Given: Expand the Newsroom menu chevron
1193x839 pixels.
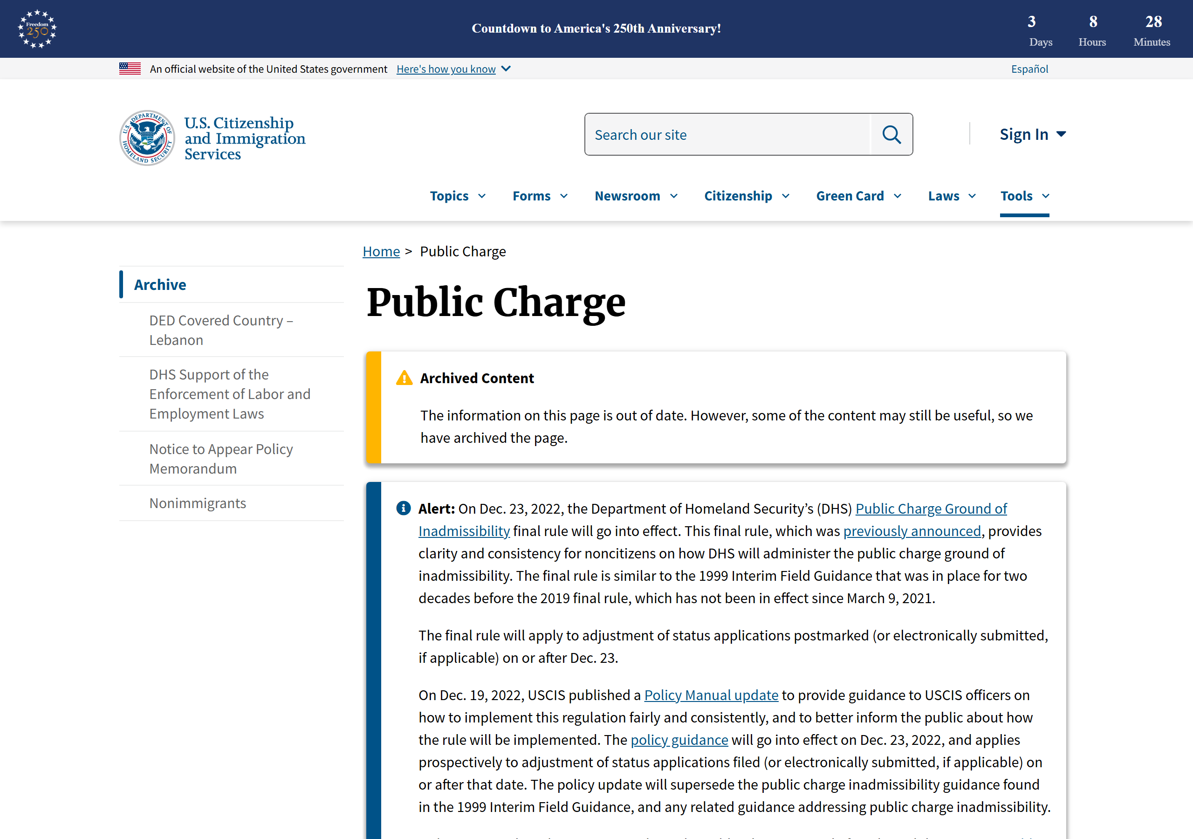Looking at the screenshot, I should (x=674, y=196).
